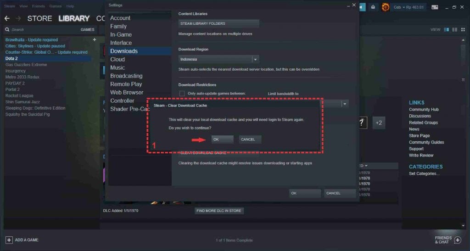Click the Friends & Chat plus icon
The height and width of the screenshot is (251, 470).
point(458,240)
